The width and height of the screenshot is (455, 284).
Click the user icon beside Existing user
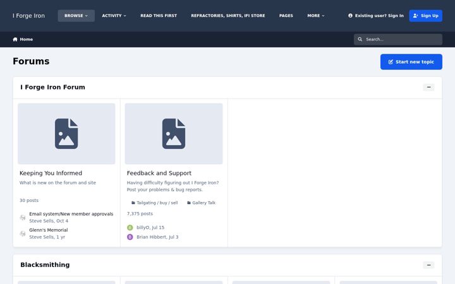pos(350,16)
